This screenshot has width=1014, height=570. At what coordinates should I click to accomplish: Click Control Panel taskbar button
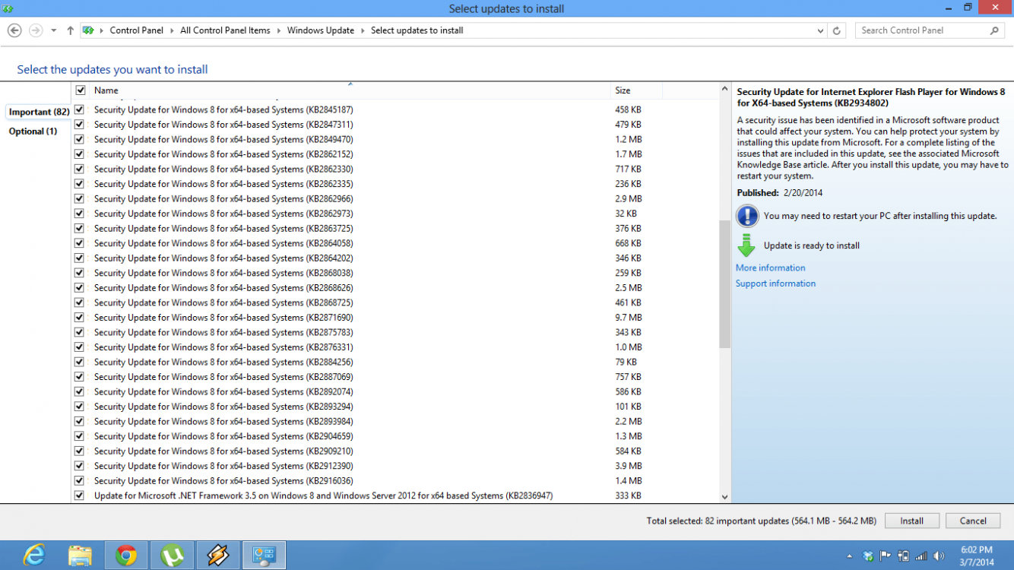tap(264, 556)
